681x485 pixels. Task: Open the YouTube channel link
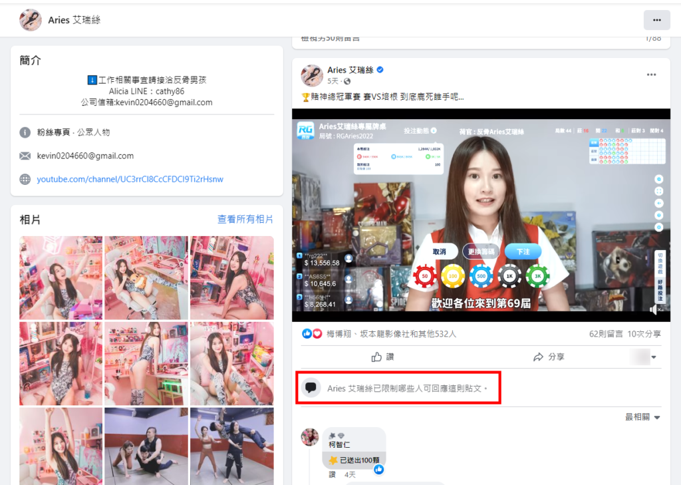(x=130, y=179)
